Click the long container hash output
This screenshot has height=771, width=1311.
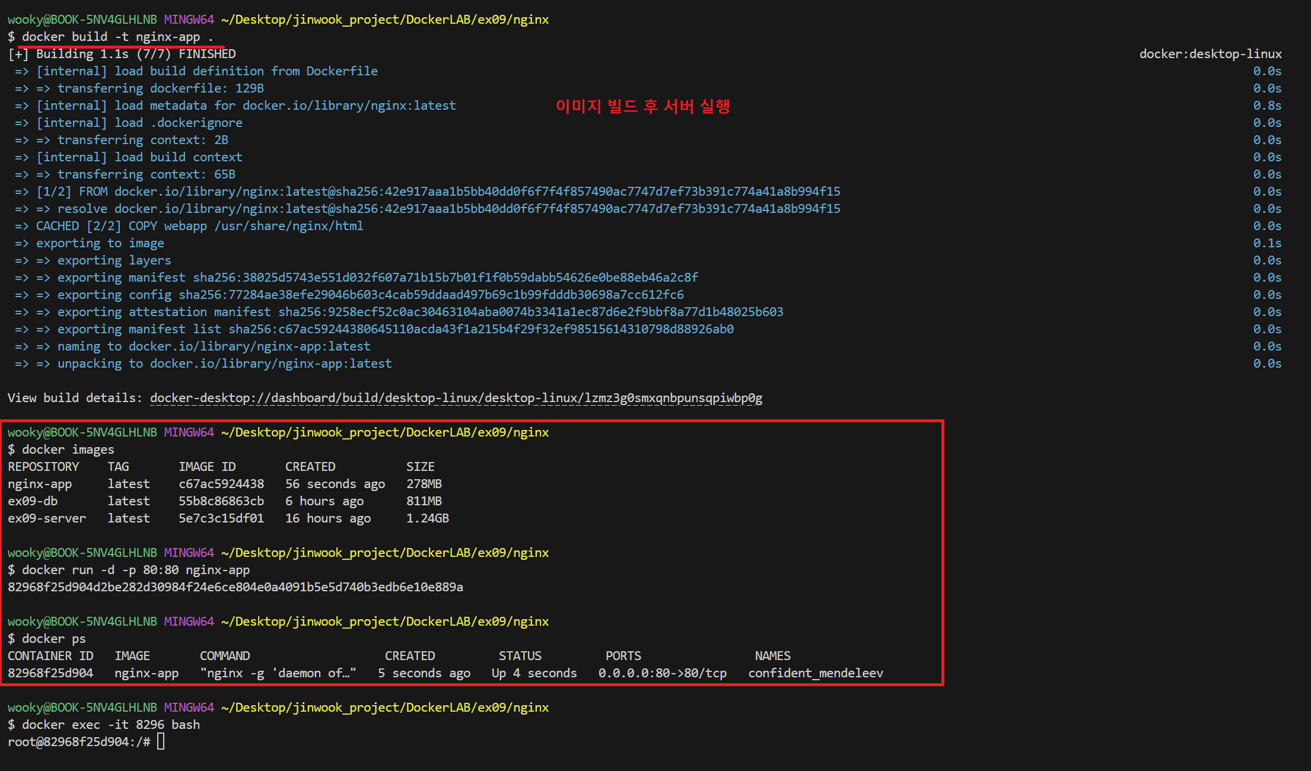pyautogui.click(x=235, y=587)
